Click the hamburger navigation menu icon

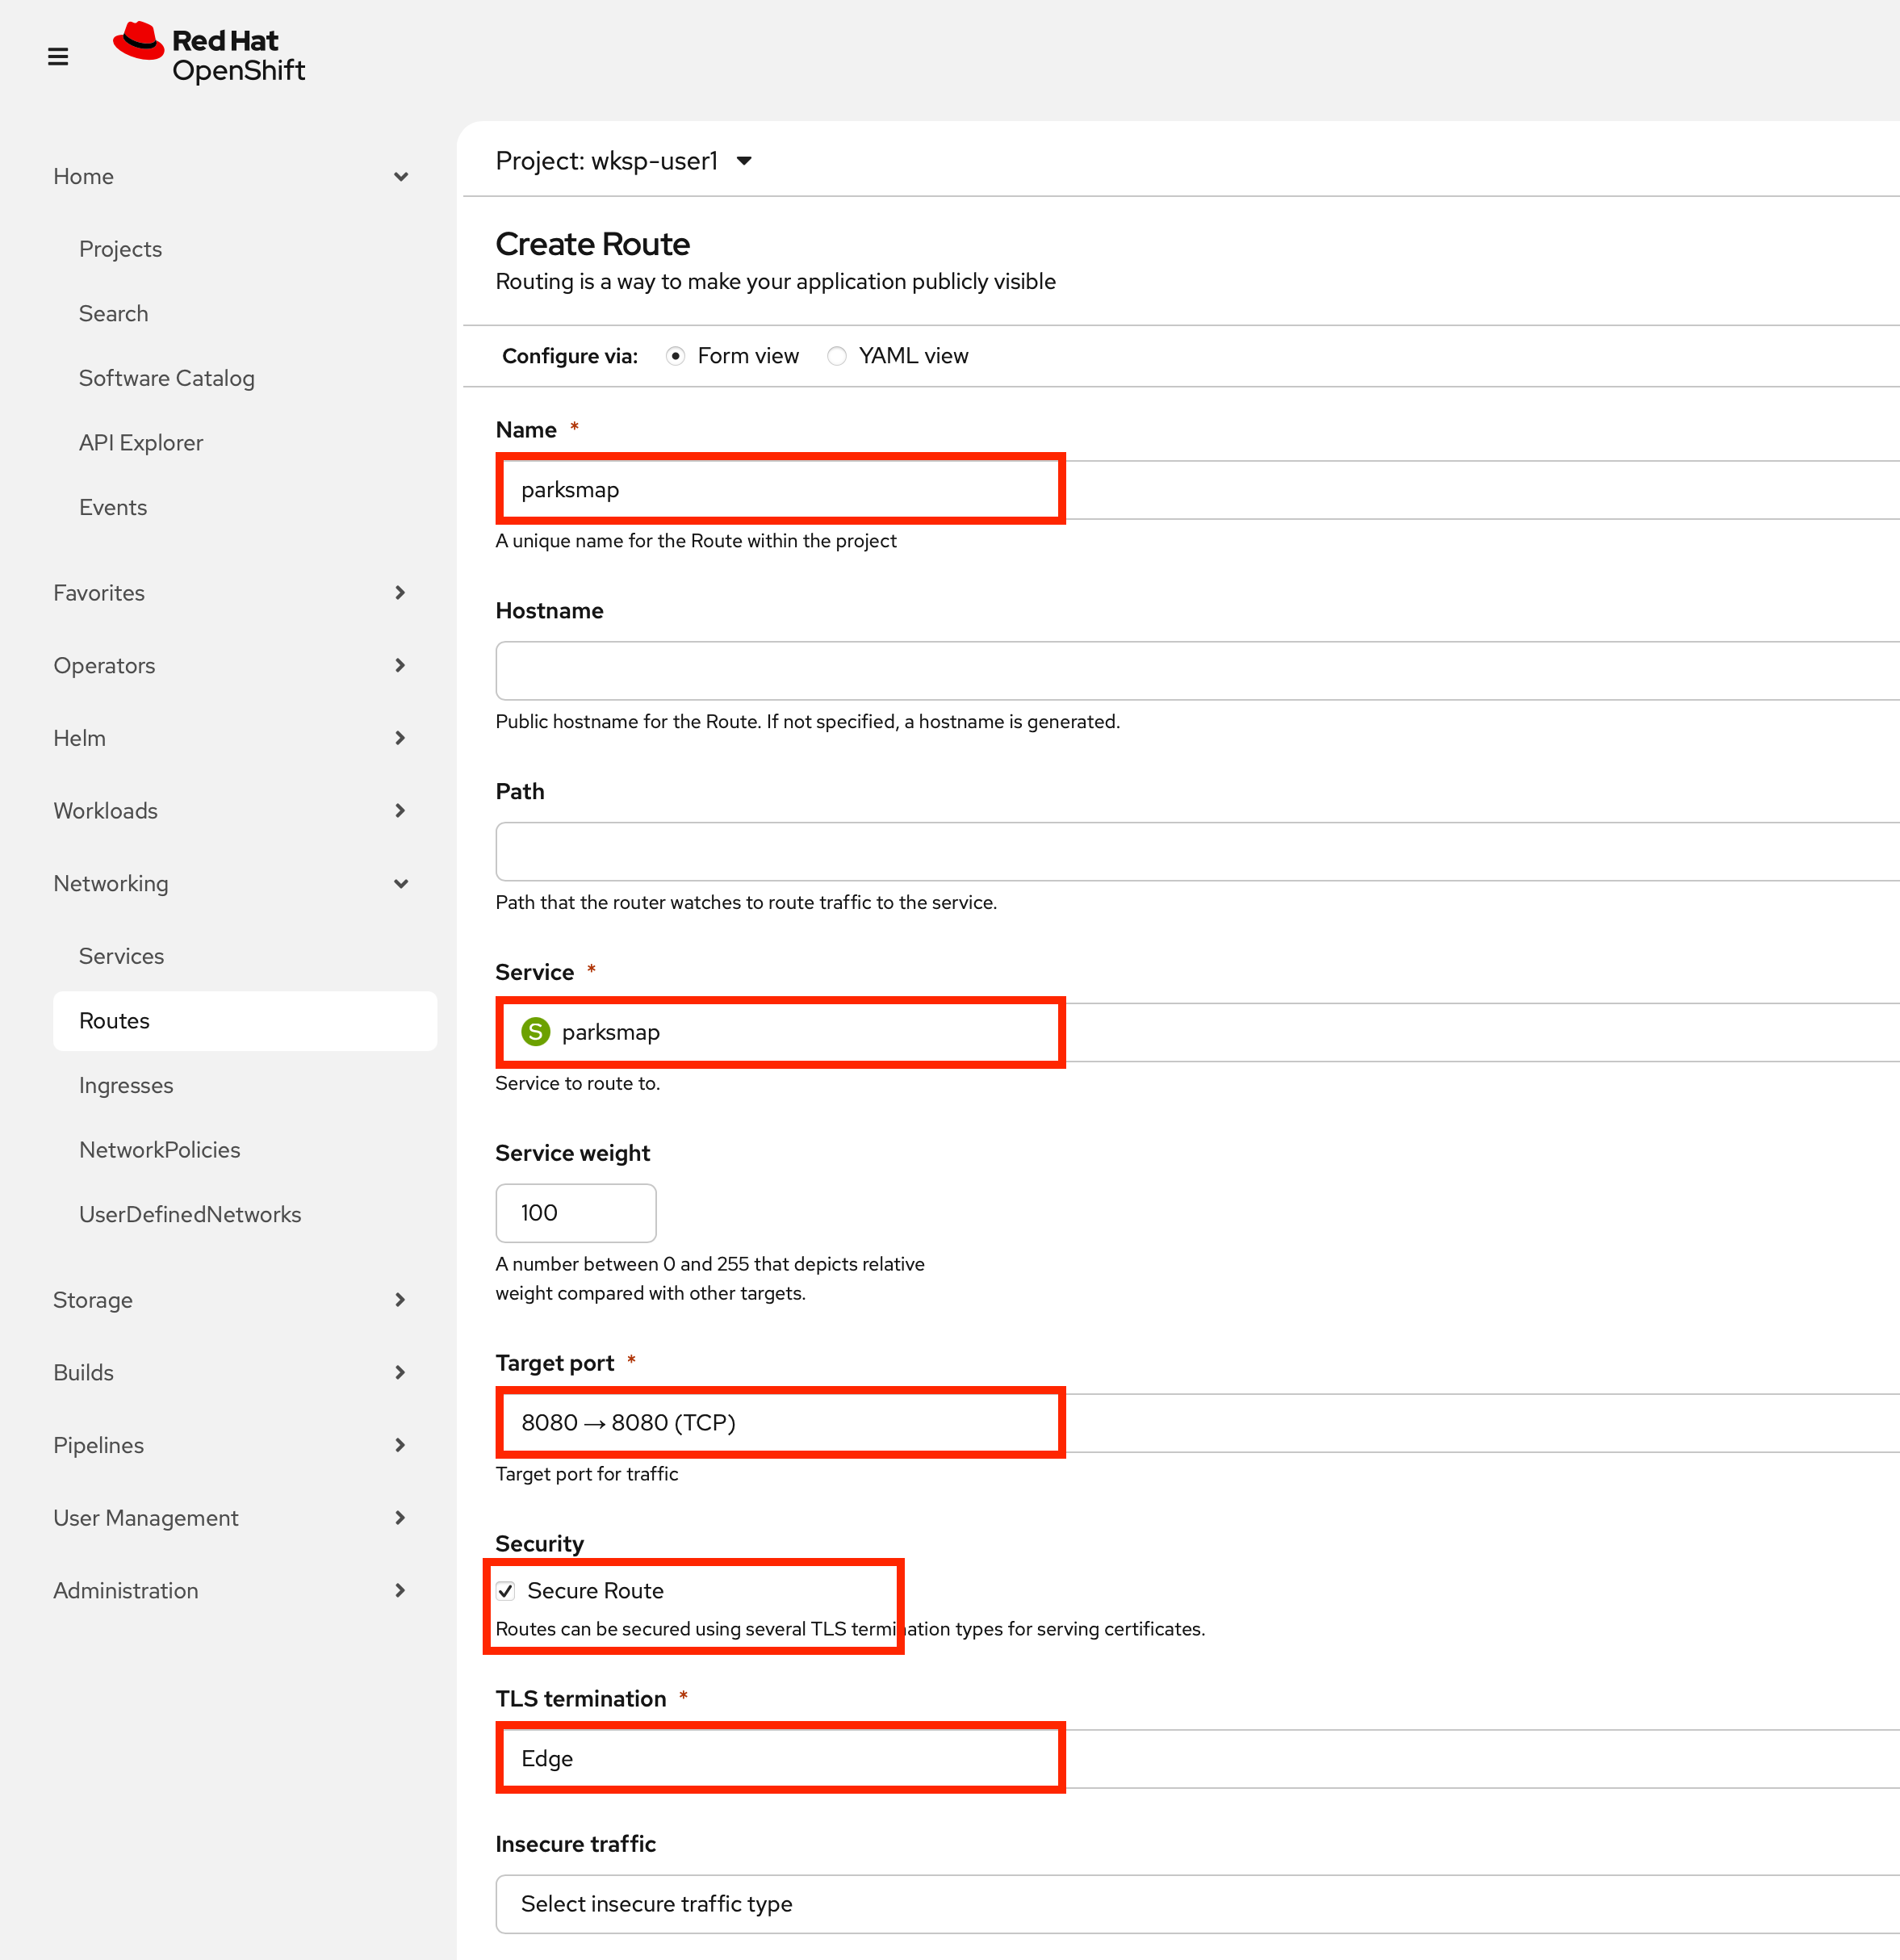58,57
